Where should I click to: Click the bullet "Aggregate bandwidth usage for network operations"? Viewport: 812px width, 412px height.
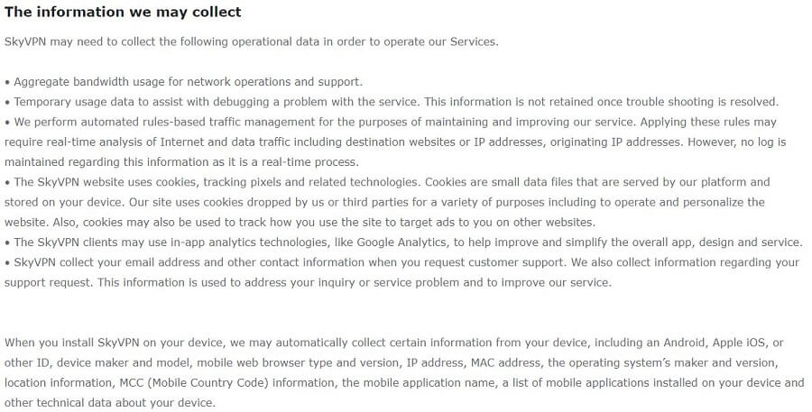tap(184, 82)
